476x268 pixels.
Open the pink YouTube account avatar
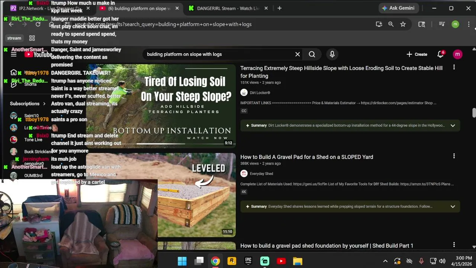[457, 54]
